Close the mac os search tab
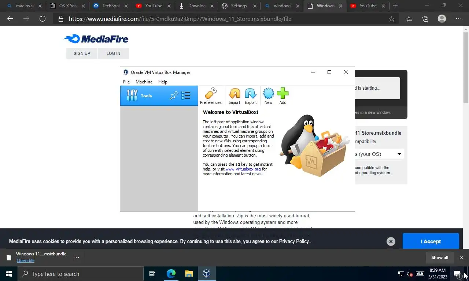Screen dimensions: 469x281 click(x=40, y=6)
